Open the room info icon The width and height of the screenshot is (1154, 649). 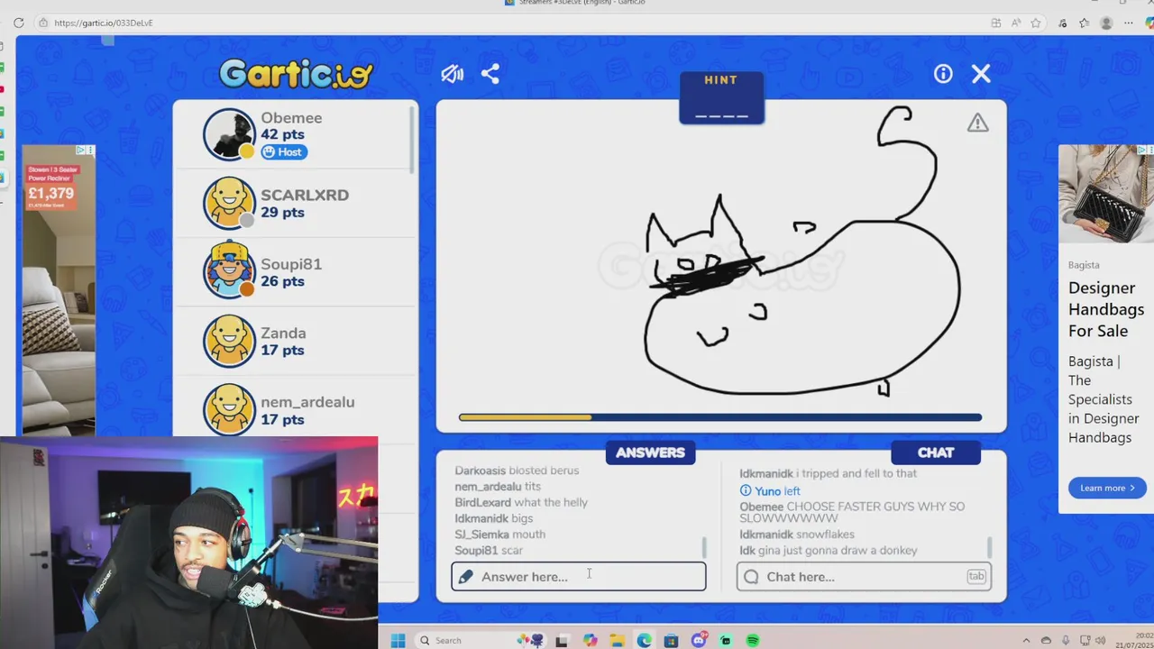click(943, 74)
